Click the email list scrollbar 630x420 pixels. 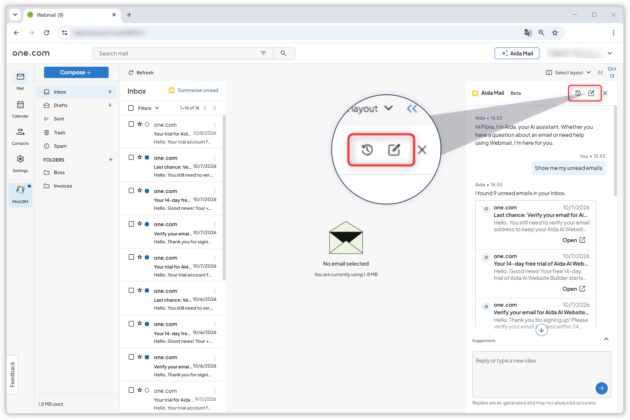(x=224, y=197)
